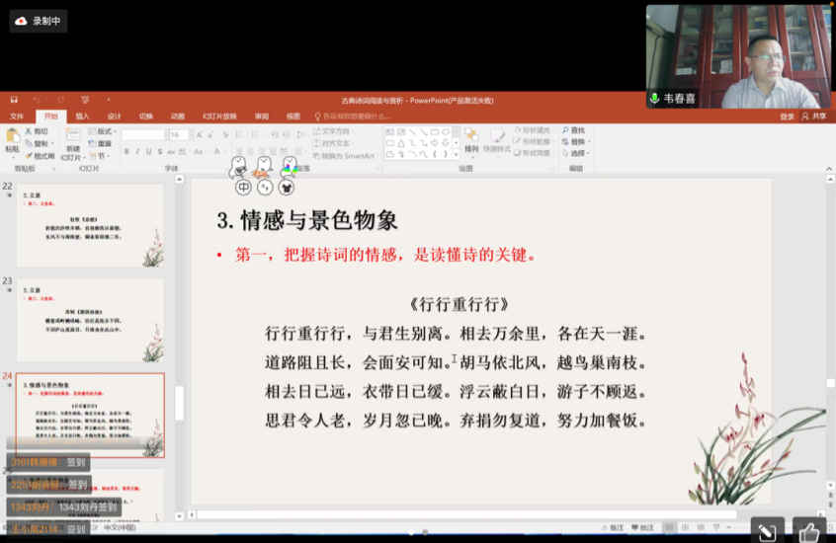Click the Redo icon in title bar
Screen dimensions: 836x543
tap(61, 100)
